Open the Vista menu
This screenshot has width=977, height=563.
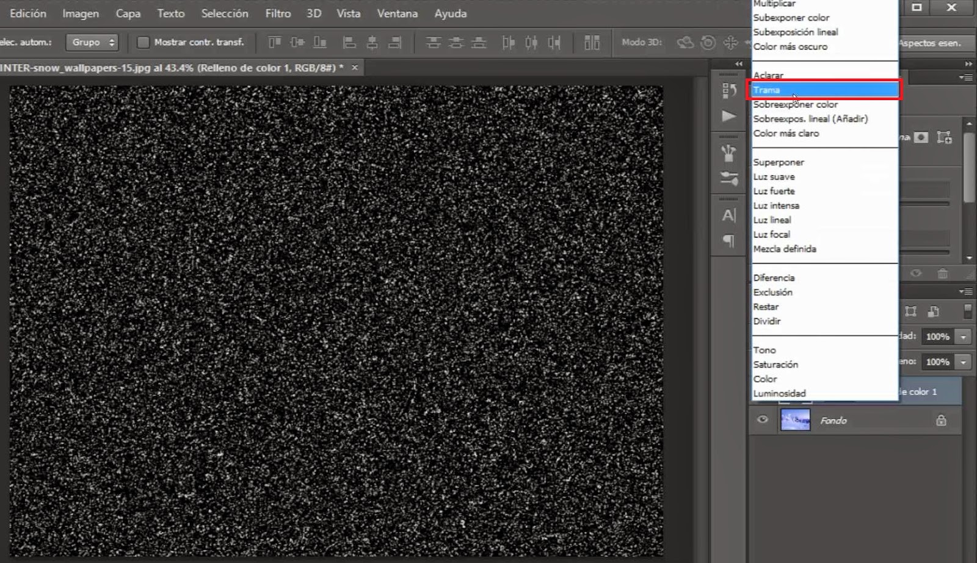[x=348, y=13]
